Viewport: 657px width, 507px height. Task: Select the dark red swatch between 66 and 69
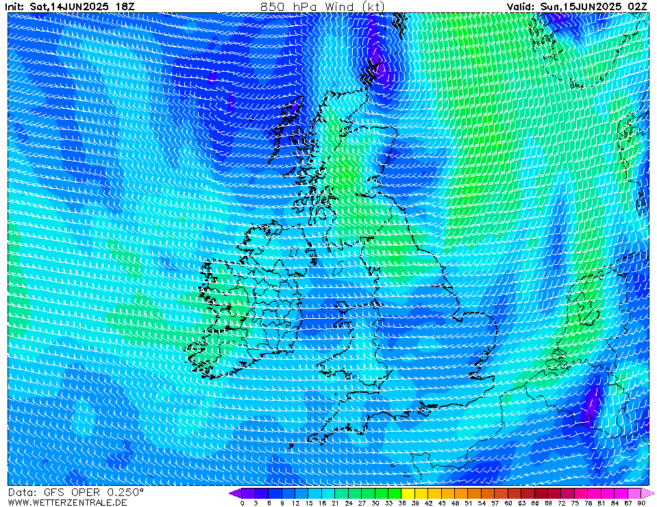coord(541,493)
